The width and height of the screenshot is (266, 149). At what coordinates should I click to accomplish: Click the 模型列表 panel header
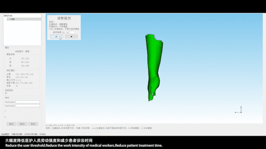[x=8, y=16]
